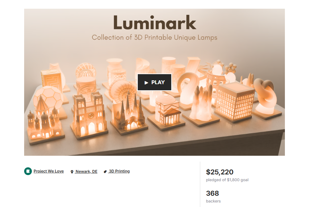Open the 3D Printing category link
The width and height of the screenshot is (310, 207).
[x=119, y=171]
